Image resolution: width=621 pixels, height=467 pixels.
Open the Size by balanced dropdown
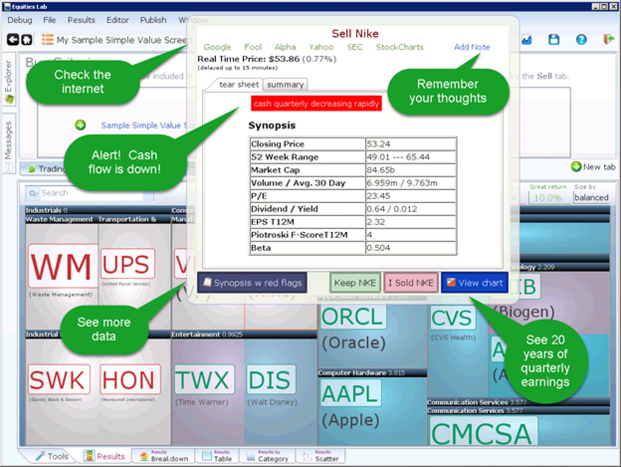click(x=591, y=197)
